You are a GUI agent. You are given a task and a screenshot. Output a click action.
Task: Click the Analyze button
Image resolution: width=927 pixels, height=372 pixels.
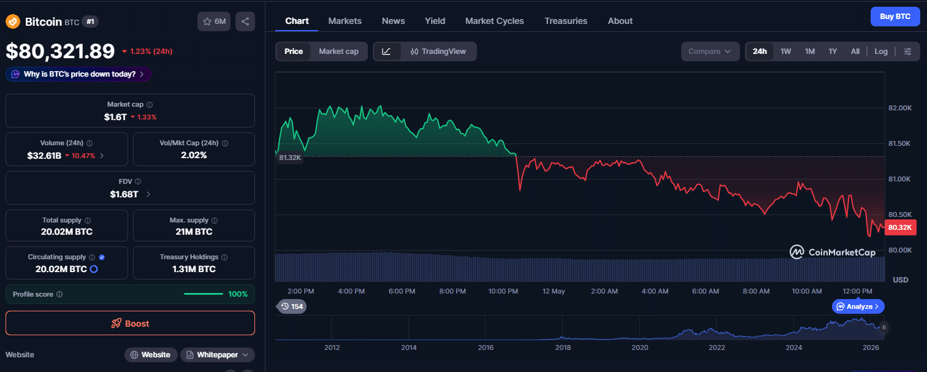[858, 306]
